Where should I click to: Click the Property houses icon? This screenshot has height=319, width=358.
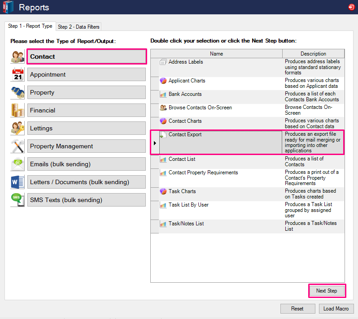point(18,93)
